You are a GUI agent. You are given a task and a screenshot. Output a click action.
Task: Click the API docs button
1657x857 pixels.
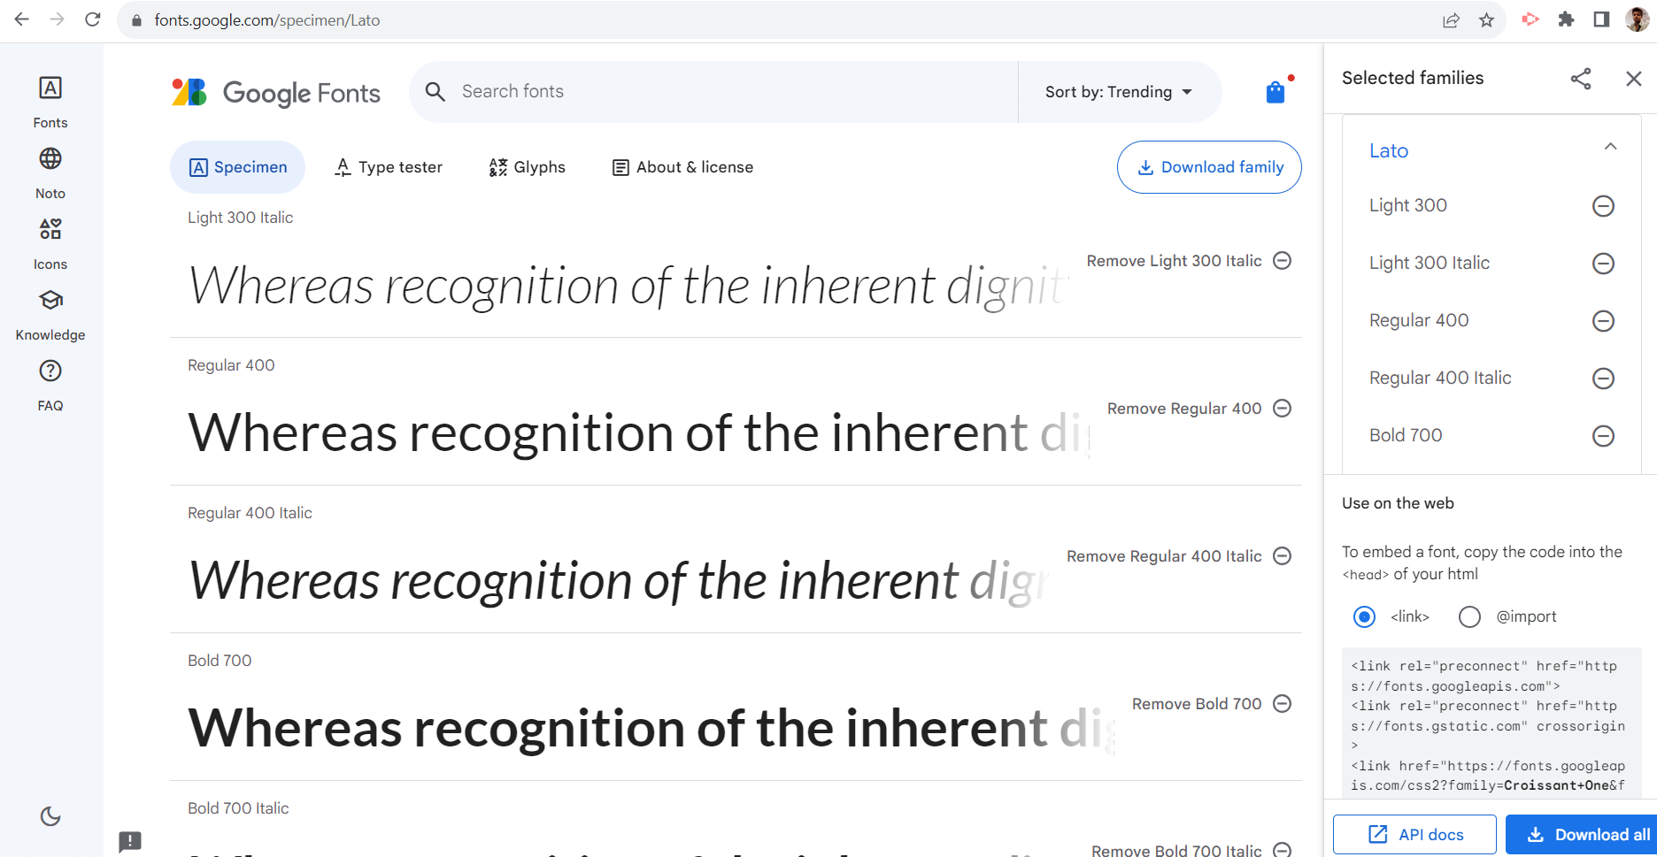point(1414,834)
